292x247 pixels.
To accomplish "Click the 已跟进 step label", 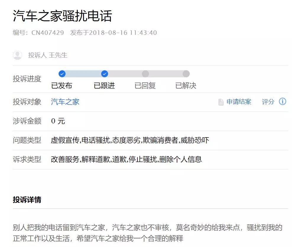I will point(104,86).
